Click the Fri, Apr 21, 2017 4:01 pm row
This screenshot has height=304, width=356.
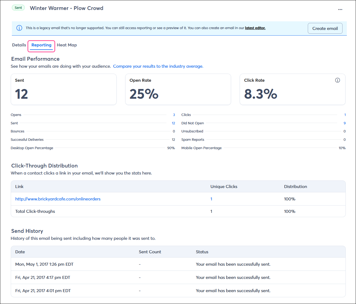coord(178,291)
